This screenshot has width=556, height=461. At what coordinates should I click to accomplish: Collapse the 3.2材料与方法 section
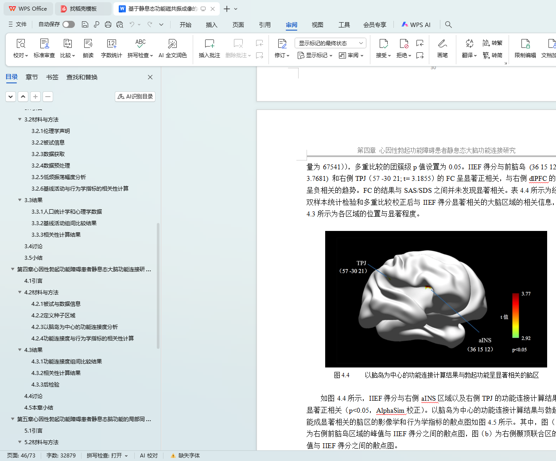click(19, 119)
